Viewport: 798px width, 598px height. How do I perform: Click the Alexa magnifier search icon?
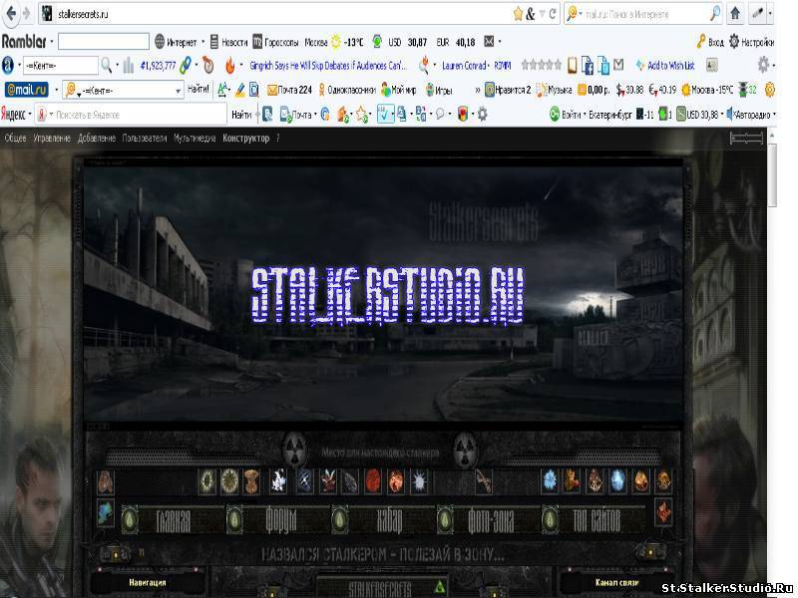point(106,65)
